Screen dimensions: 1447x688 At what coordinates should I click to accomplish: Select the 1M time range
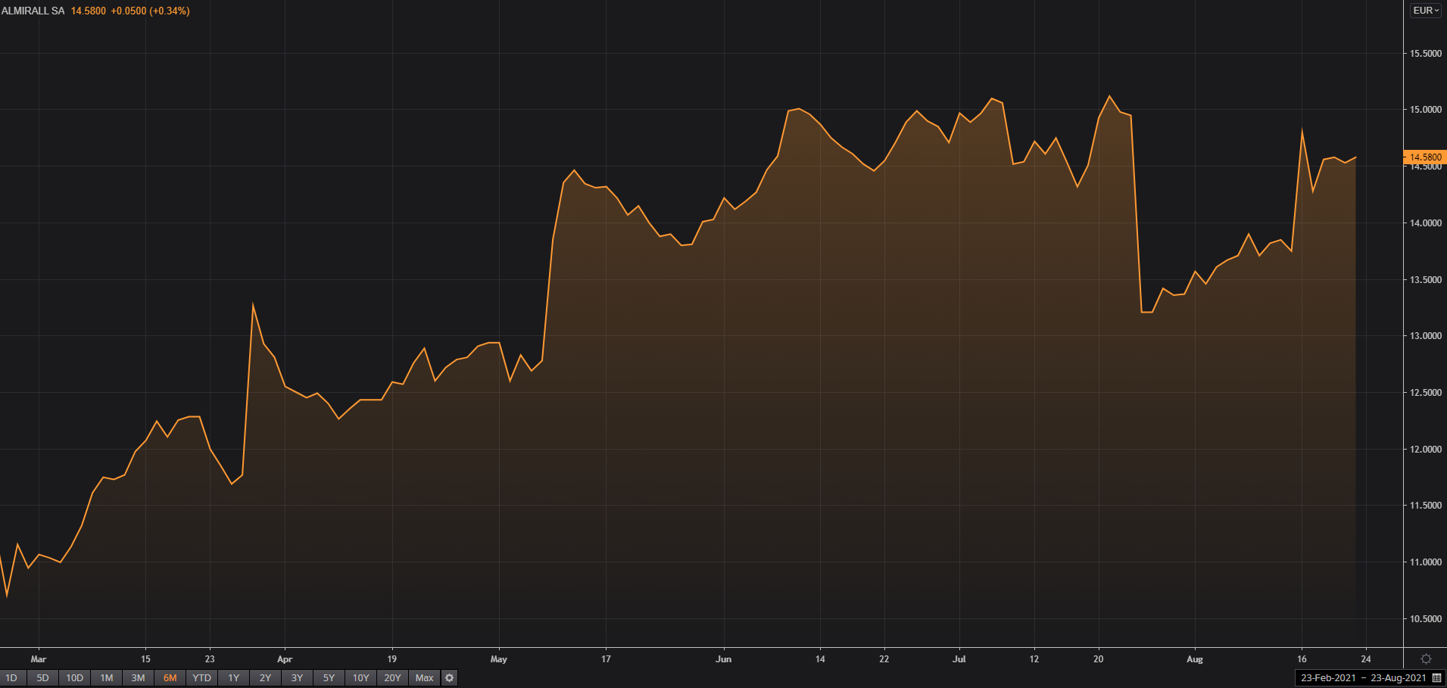106,678
